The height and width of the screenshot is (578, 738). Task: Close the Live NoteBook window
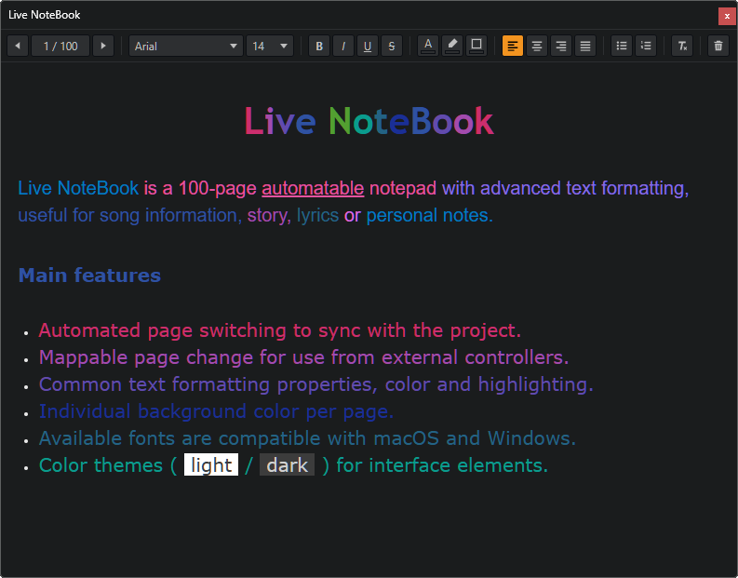[727, 16]
